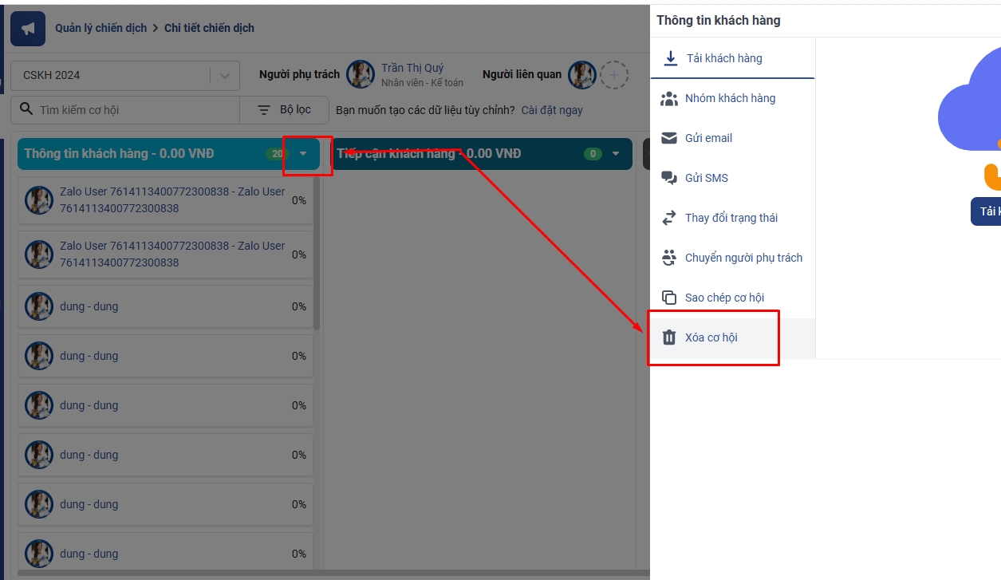Select Chuyển người phụ trách menu item
Screen dimensions: 1001x580
pos(743,258)
